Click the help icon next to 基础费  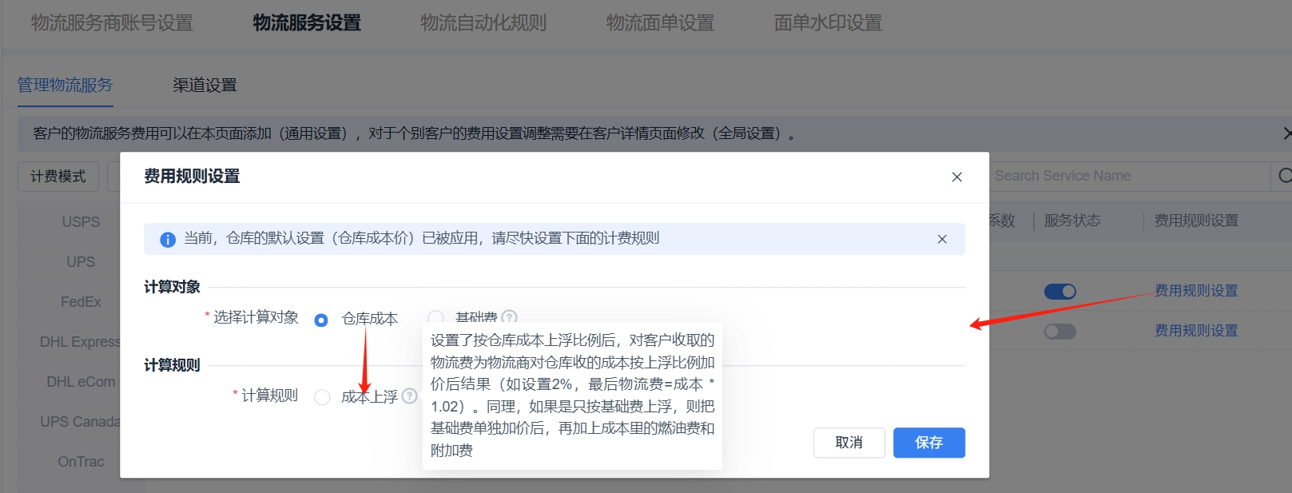(509, 317)
